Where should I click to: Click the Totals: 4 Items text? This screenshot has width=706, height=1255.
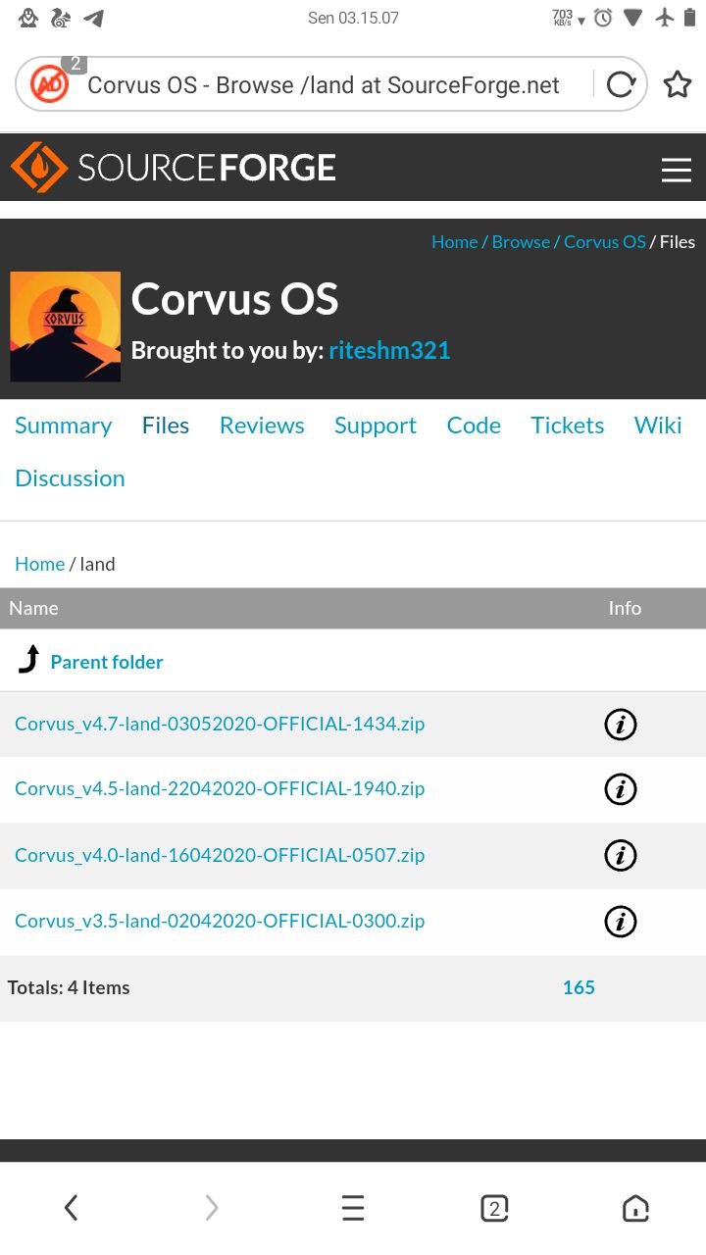click(x=69, y=988)
